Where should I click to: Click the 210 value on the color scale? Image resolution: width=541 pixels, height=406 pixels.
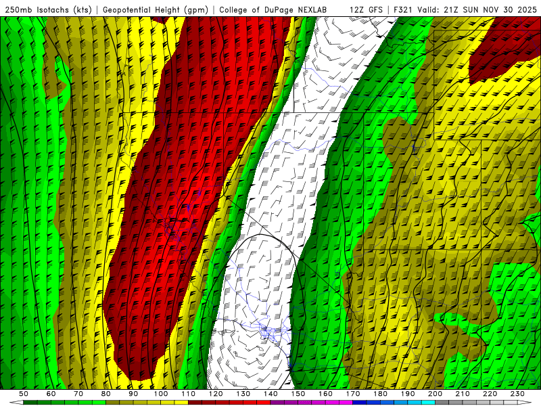coord(463,394)
